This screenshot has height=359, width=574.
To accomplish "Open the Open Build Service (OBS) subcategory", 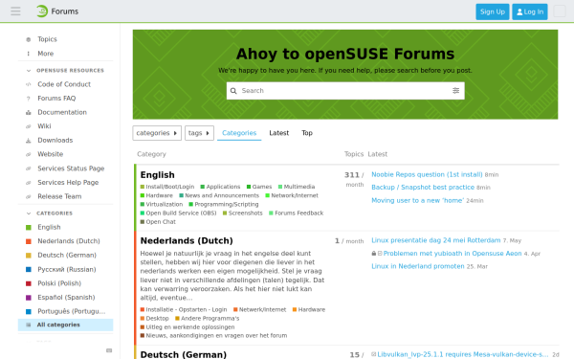I will [x=178, y=213].
